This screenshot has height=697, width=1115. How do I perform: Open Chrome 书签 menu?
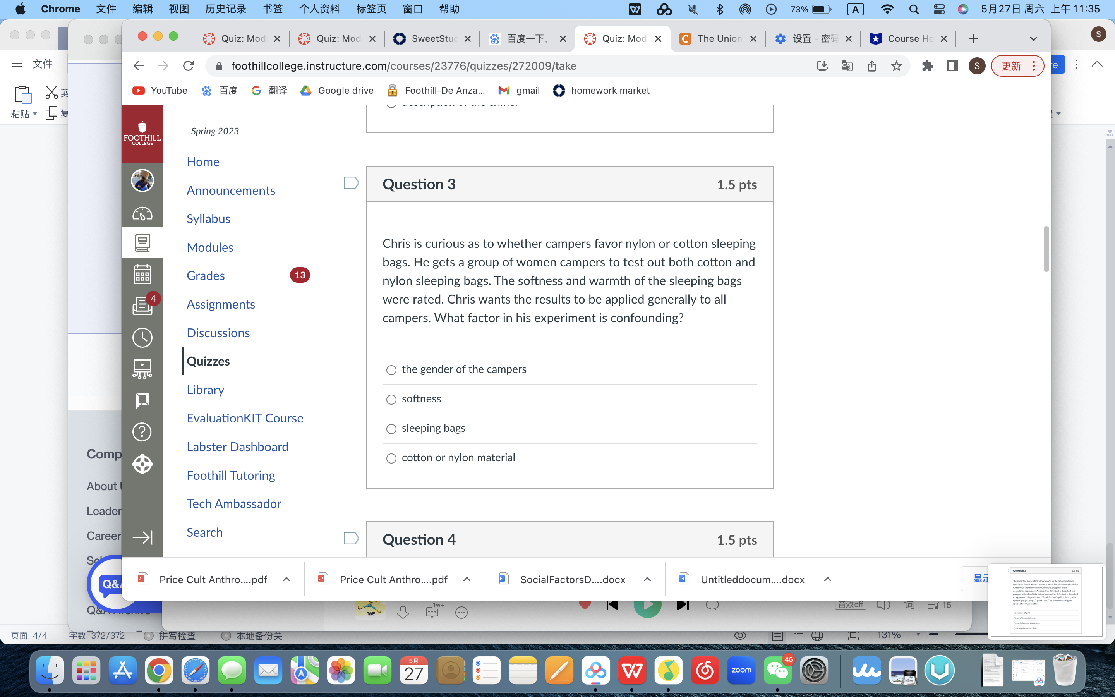(272, 9)
